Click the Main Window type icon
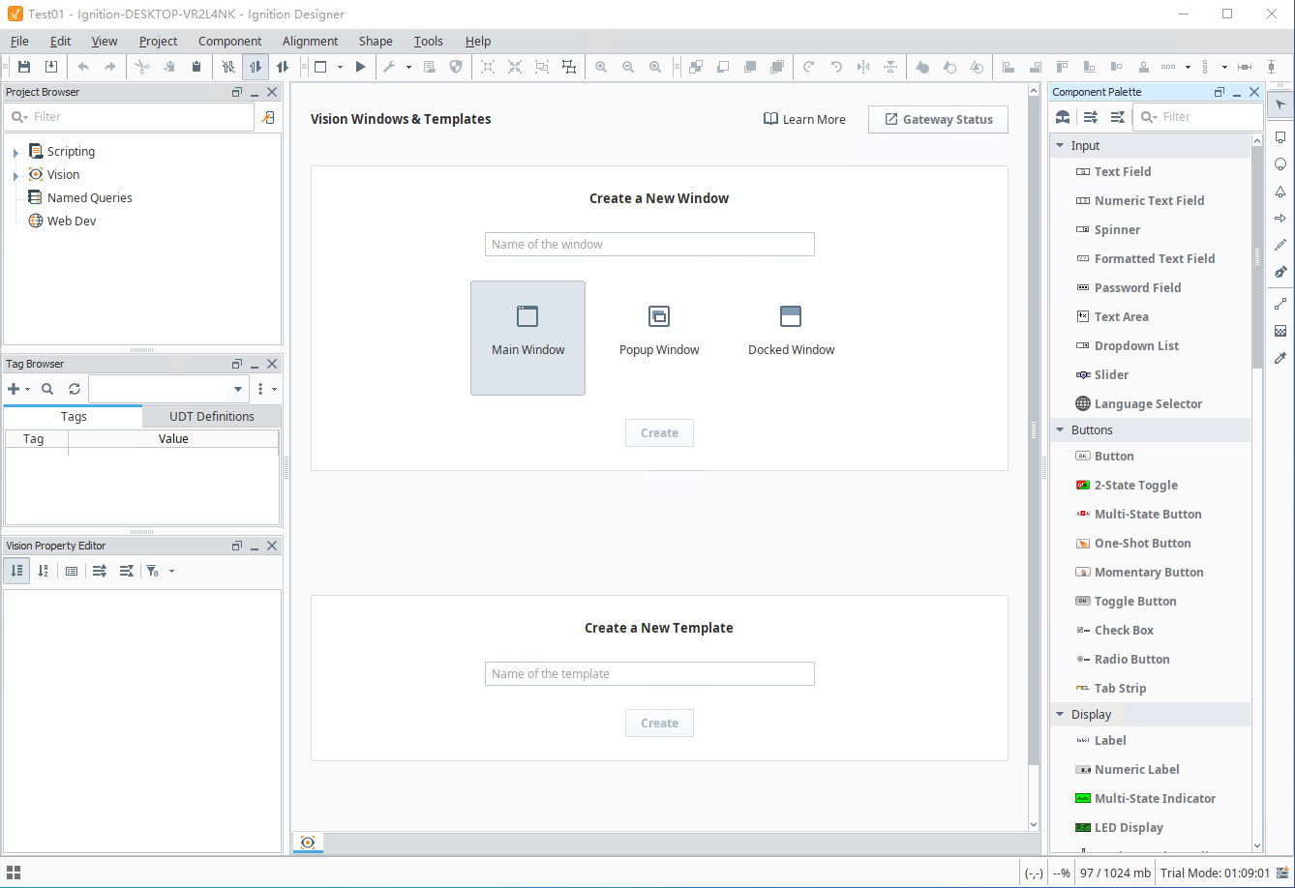Image resolution: width=1295 pixels, height=888 pixels. pos(527,316)
